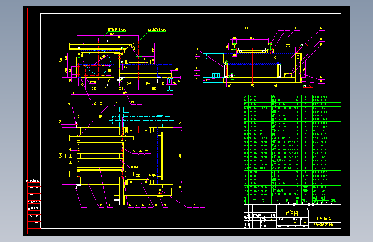373x242 pixels.
Task: Select balloon number 12 in section view
Action: (321, 77)
